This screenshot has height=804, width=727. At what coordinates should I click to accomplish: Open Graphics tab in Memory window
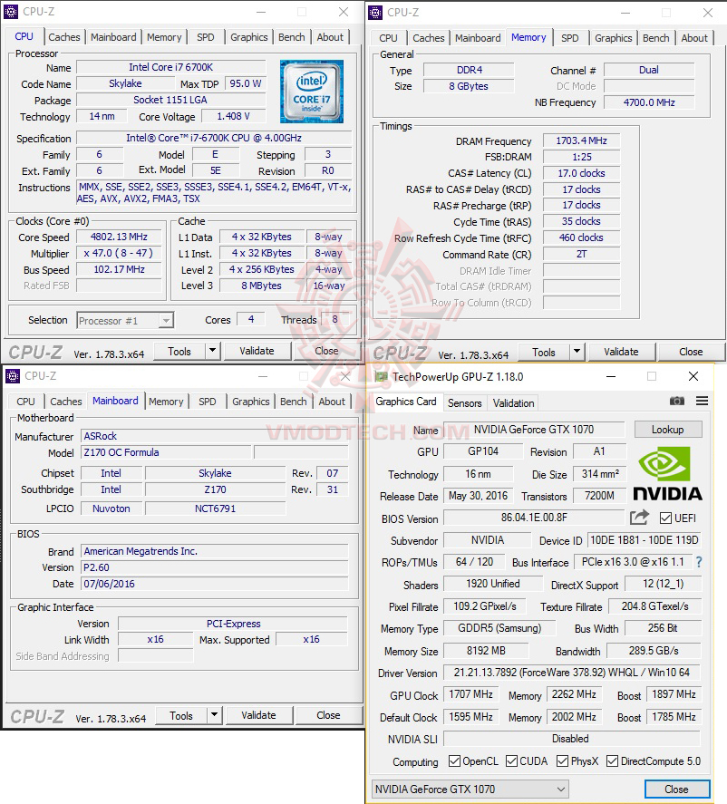tap(613, 38)
